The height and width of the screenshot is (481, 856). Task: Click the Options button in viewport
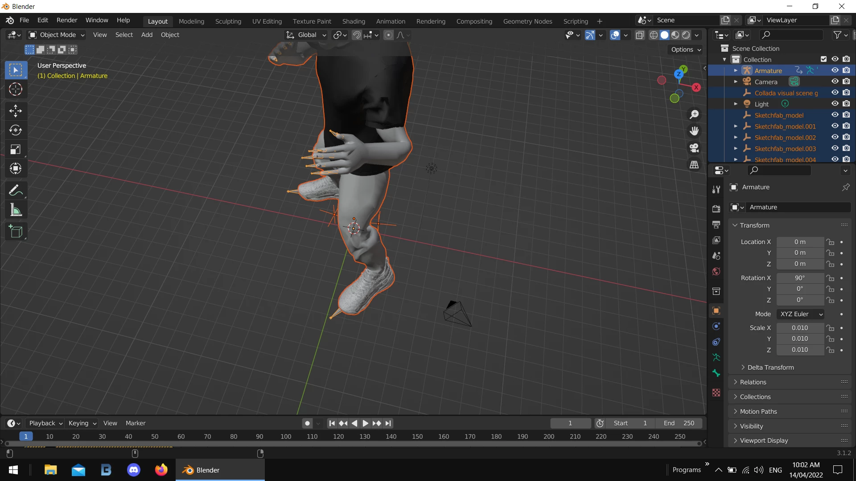click(686, 49)
